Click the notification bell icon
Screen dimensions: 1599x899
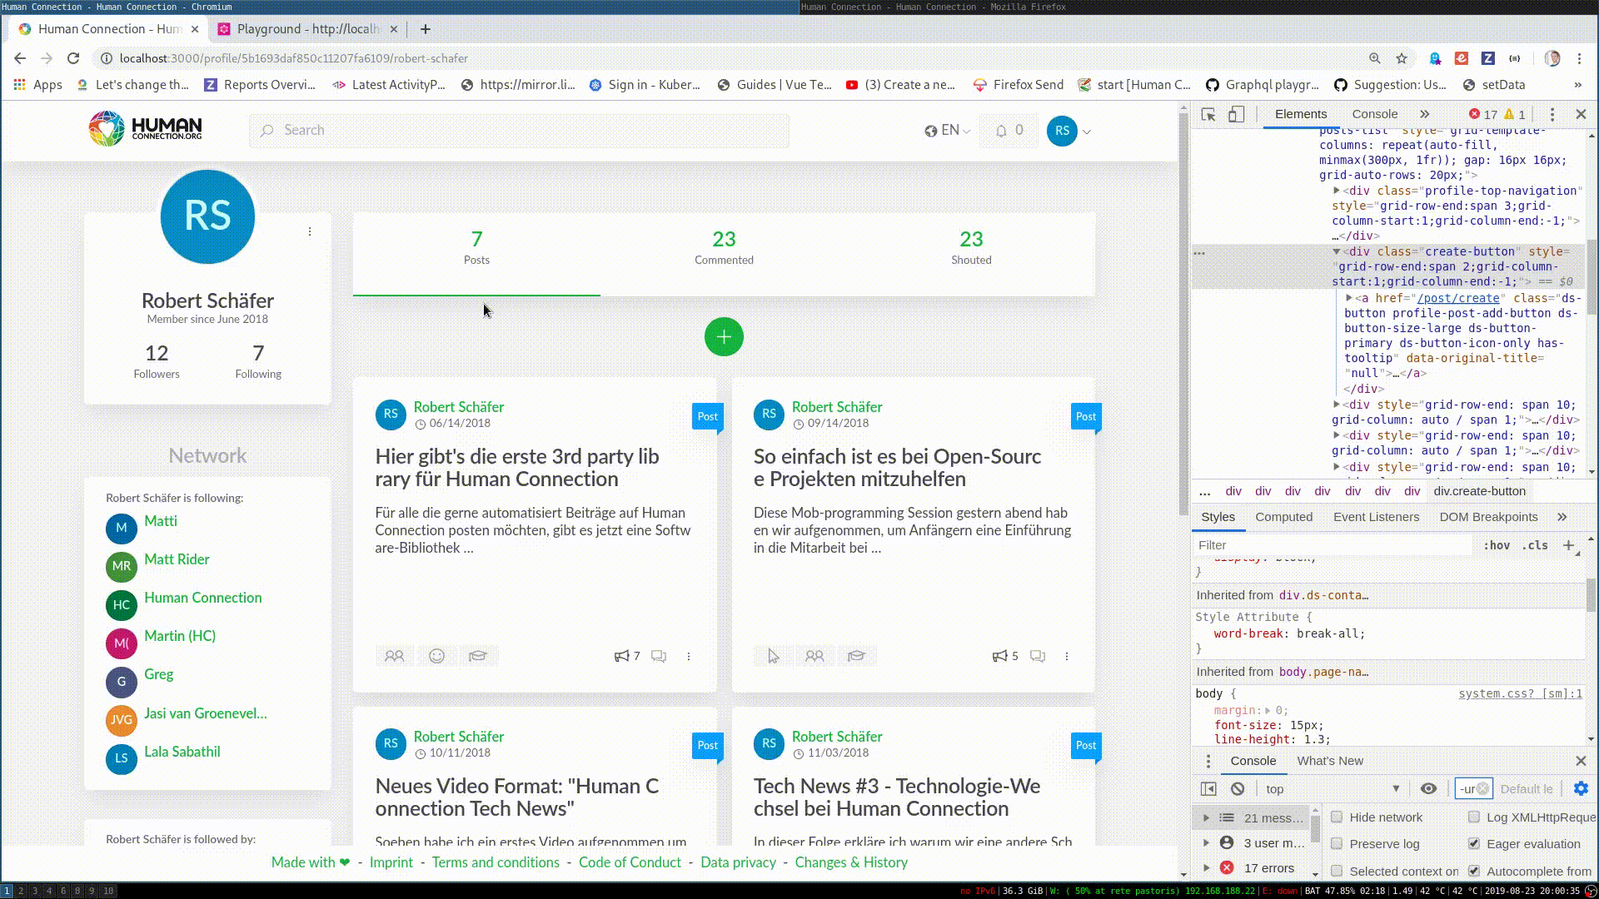(1001, 131)
